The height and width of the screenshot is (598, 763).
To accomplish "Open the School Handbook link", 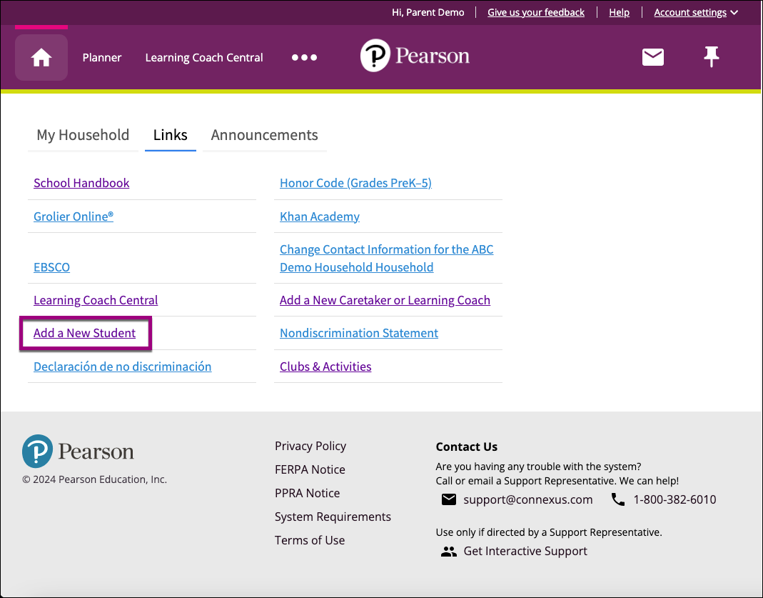I will (x=81, y=183).
